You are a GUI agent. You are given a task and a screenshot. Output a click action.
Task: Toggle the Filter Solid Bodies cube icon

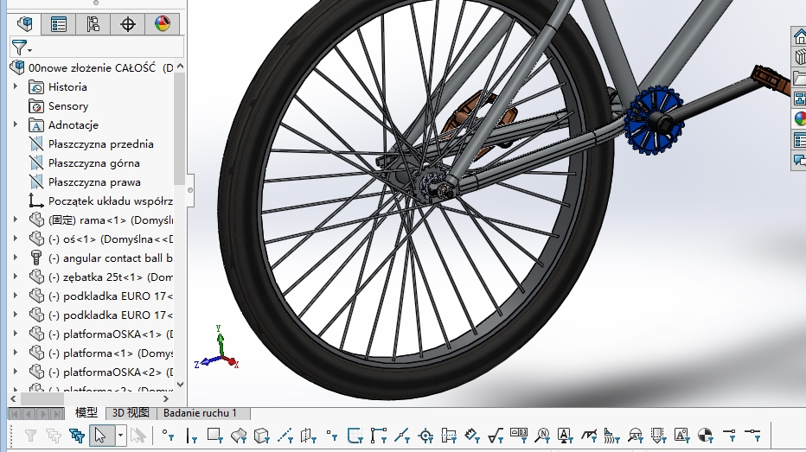pyautogui.click(x=262, y=436)
